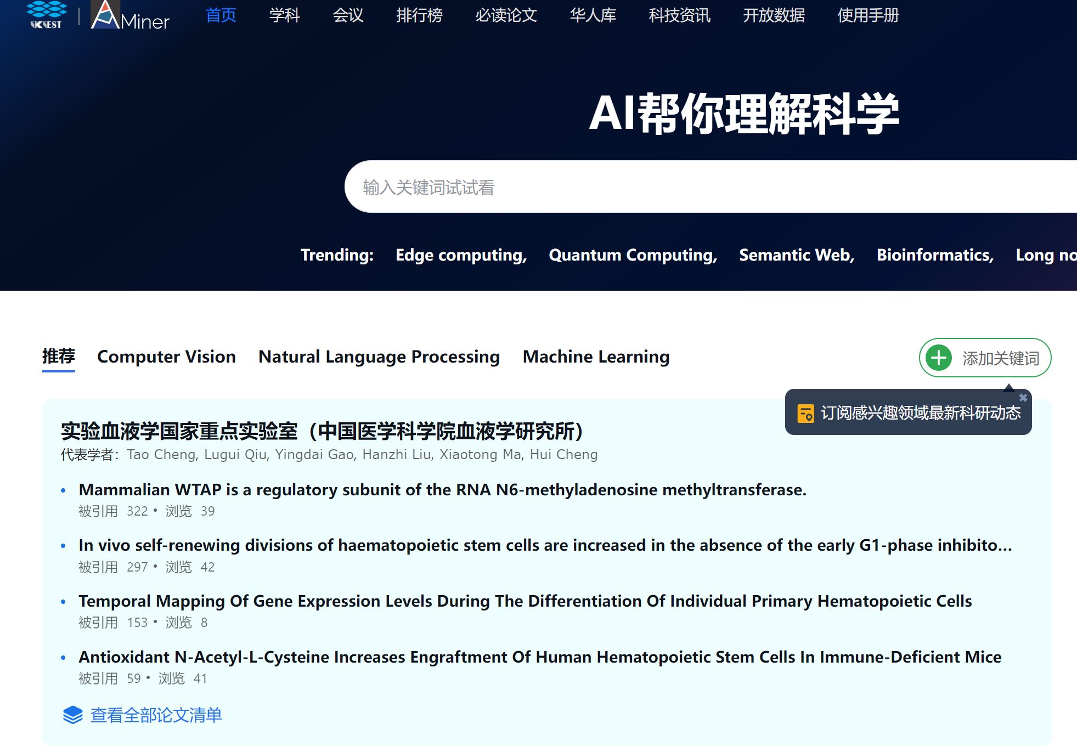
Task: Open the Mammalian WTAP paper link
Action: pyautogui.click(x=442, y=490)
